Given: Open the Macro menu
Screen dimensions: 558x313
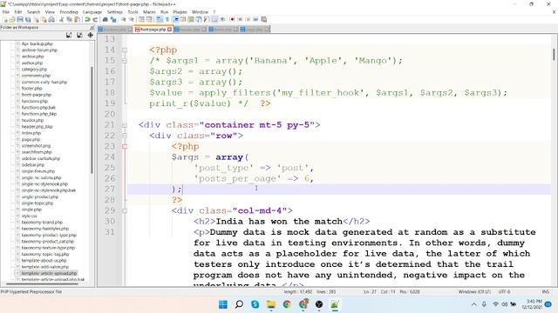Looking at the screenshot, I should pyautogui.click(x=149, y=12).
